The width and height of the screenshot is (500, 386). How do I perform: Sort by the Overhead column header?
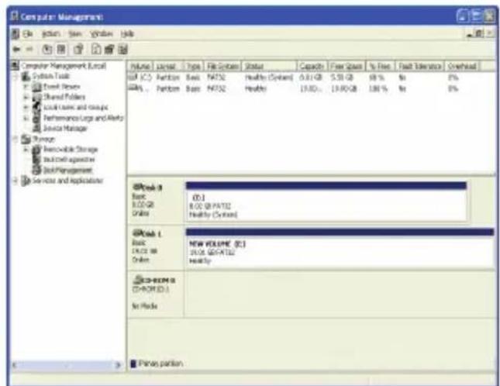(462, 67)
